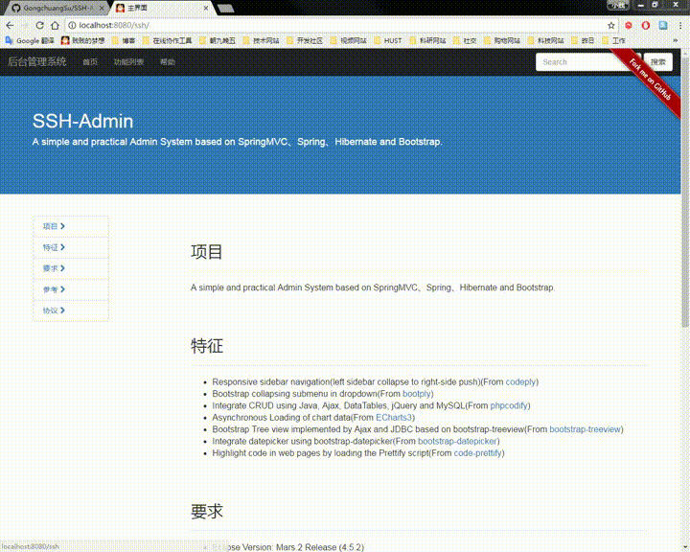
Task: Focus the Search input field
Action: 581,62
